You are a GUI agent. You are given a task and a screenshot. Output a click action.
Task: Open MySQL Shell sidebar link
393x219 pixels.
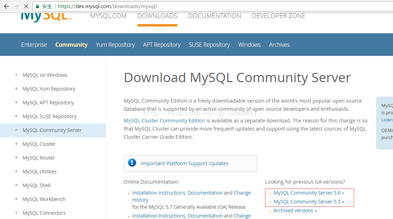click(37, 185)
